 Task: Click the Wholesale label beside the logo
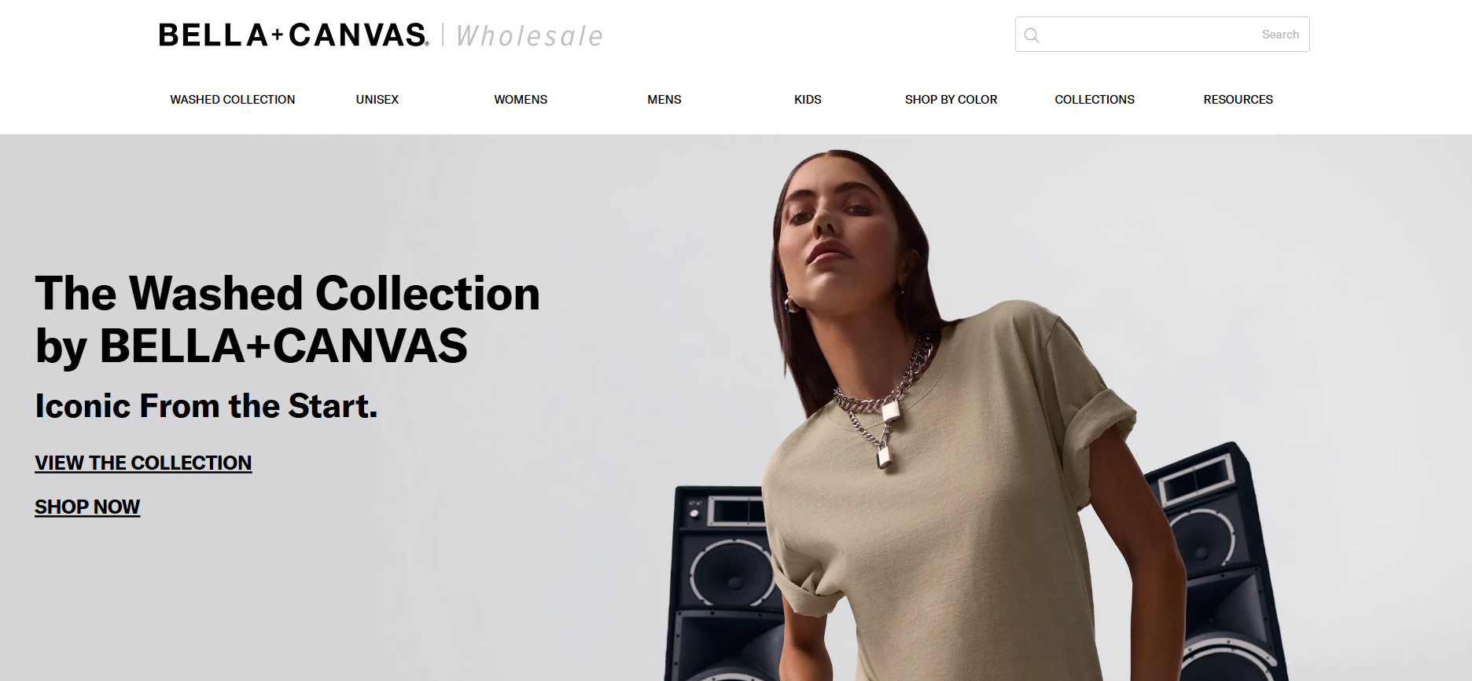click(x=529, y=36)
